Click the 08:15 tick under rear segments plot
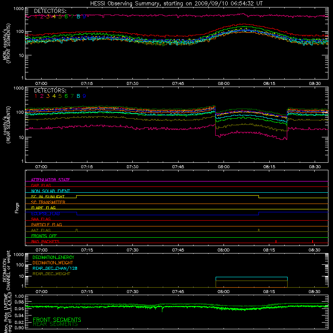 269,167
